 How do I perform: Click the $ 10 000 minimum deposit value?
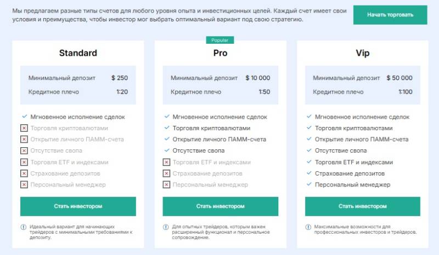[258, 78]
